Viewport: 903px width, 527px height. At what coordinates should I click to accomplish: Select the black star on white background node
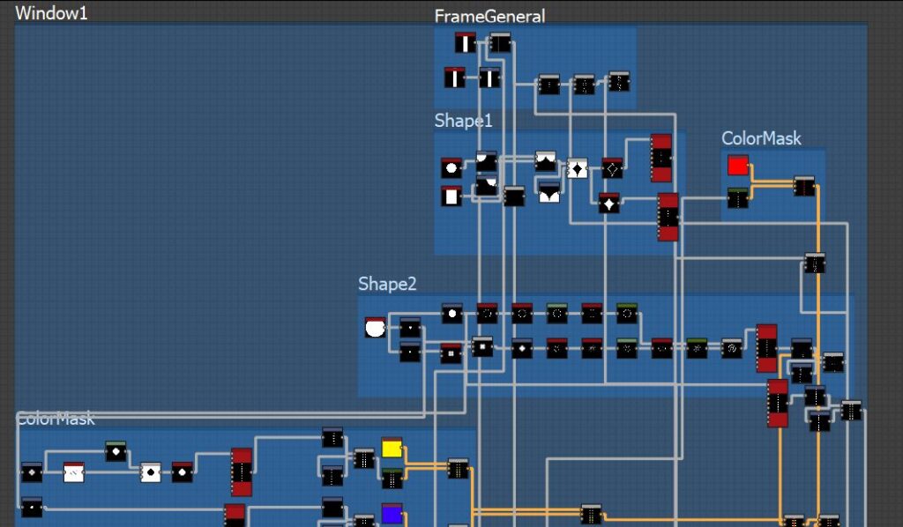click(577, 168)
